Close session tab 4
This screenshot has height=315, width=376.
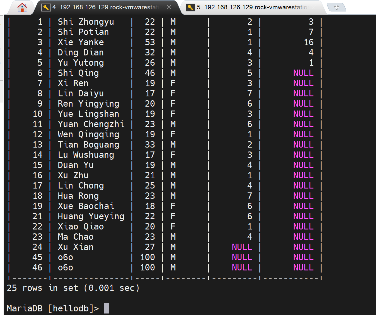pyautogui.click(x=169, y=7)
